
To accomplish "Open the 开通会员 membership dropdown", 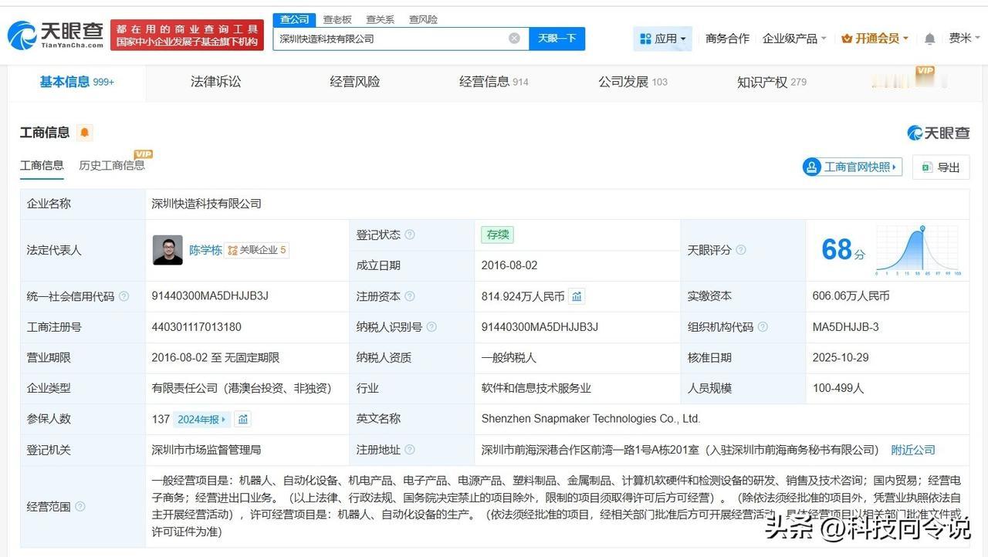I will pos(875,39).
